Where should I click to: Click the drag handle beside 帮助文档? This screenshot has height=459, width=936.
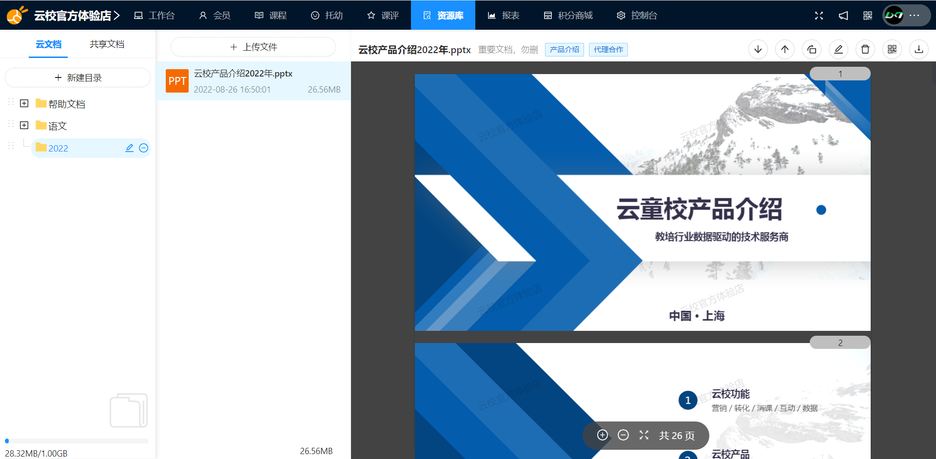click(11, 102)
